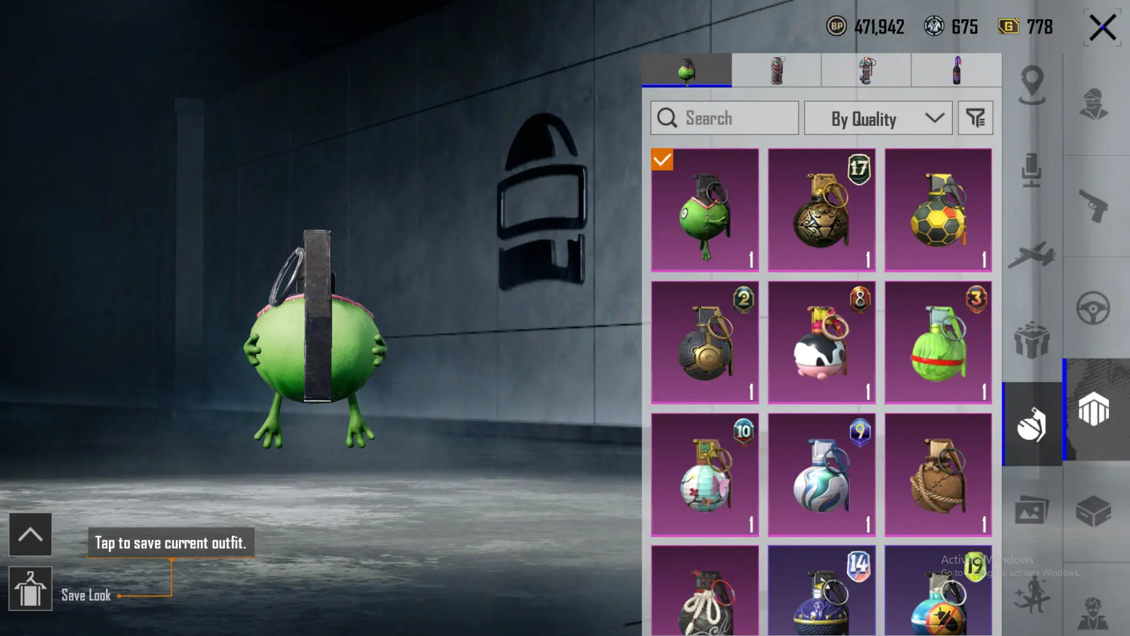Open the 3D box crate icon
Viewport: 1130px width, 636px height.
1093,511
